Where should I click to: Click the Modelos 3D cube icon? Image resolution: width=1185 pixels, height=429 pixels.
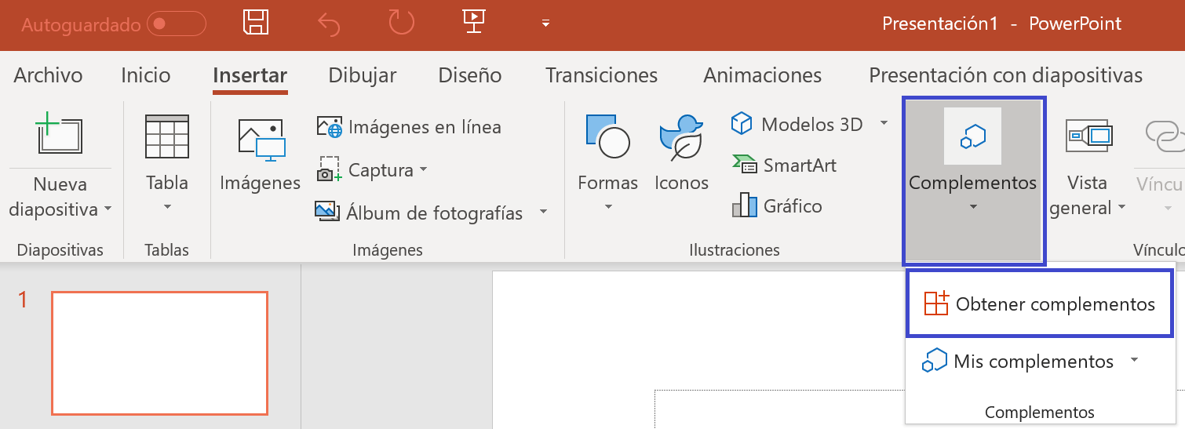point(742,123)
